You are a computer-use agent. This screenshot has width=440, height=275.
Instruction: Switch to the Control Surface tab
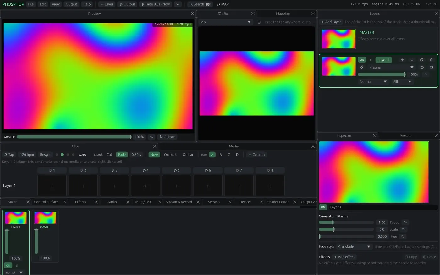click(46, 202)
